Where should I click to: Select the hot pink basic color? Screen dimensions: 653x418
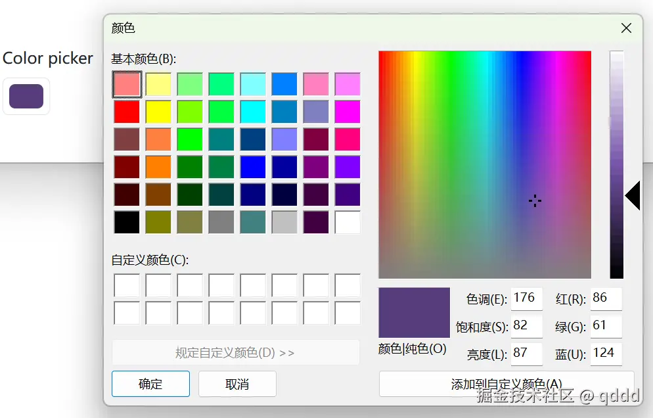pos(348,139)
